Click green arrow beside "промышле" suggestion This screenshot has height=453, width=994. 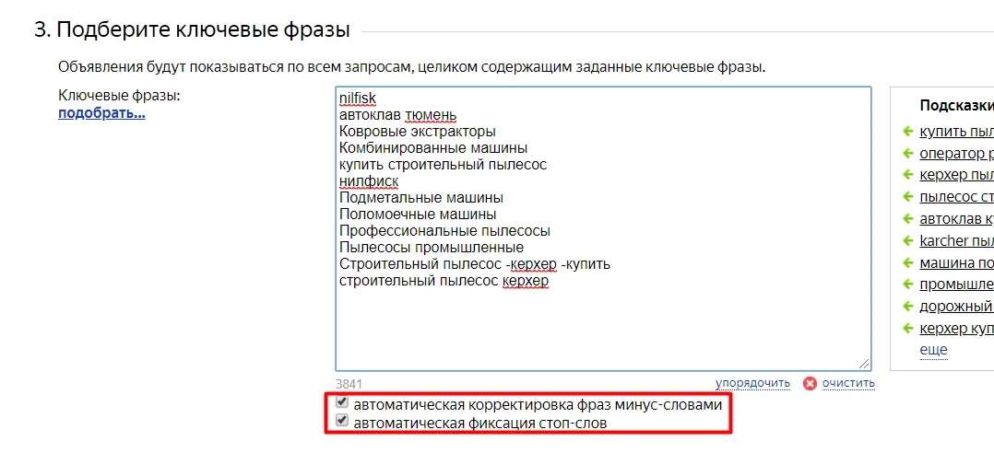tap(907, 285)
